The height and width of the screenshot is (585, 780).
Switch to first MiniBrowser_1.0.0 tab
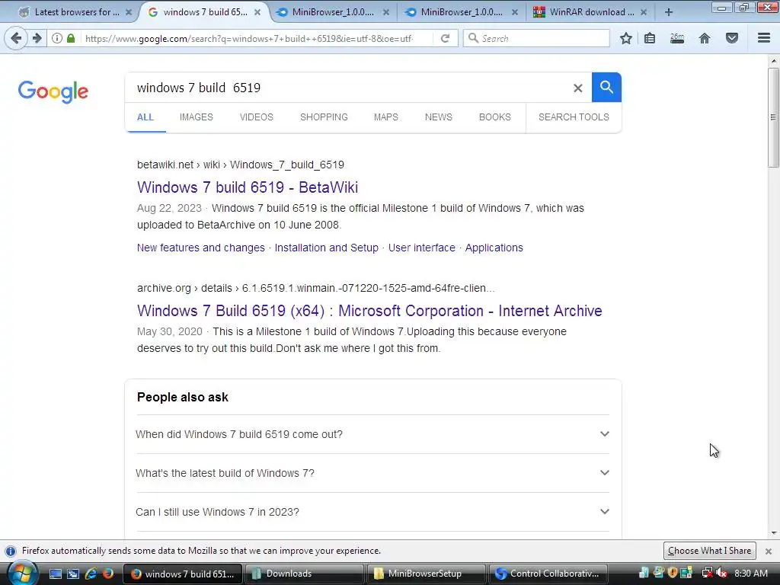point(332,12)
